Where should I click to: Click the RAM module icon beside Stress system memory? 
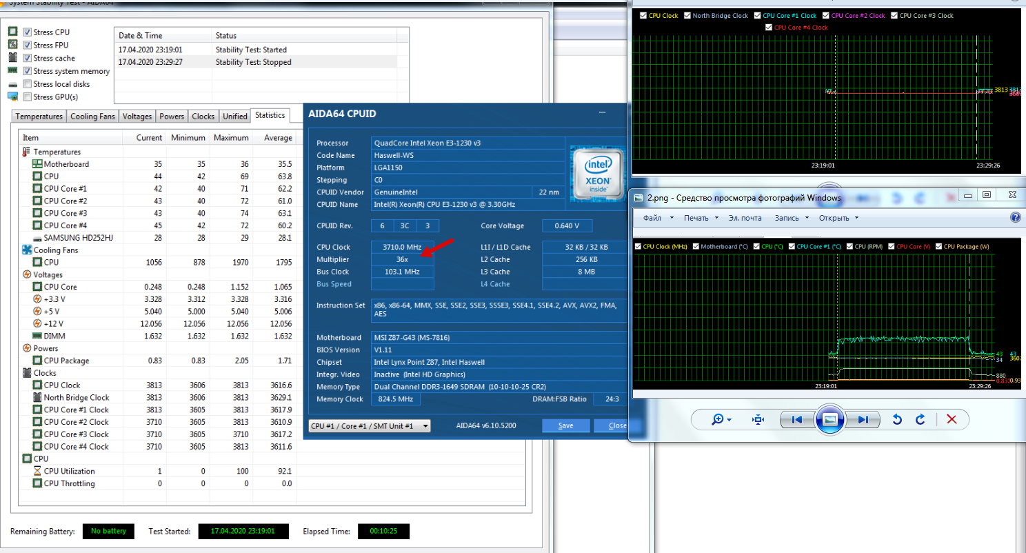(12, 70)
